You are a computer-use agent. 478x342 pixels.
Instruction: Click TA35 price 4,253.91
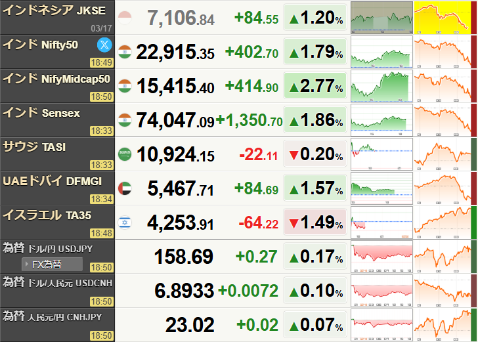point(181,223)
